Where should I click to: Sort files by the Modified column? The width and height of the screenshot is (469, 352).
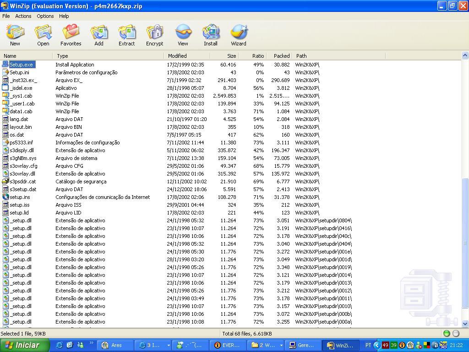coord(187,55)
